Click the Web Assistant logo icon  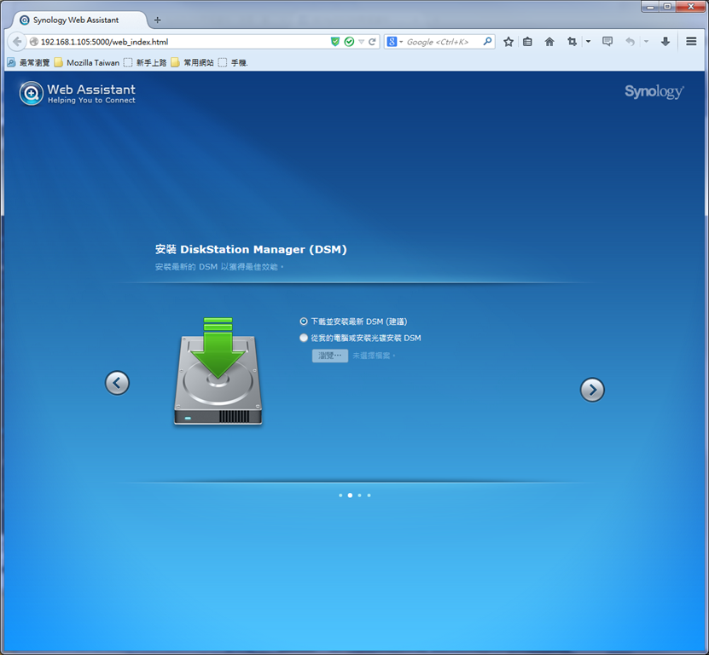coord(32,93)
